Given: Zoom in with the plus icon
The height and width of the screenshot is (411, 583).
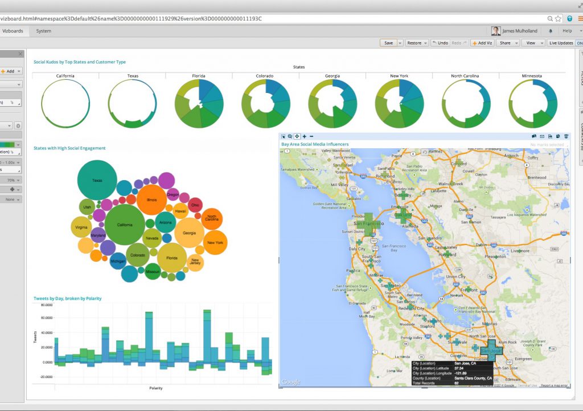Looking at the screenshot, I should point(305,136).
